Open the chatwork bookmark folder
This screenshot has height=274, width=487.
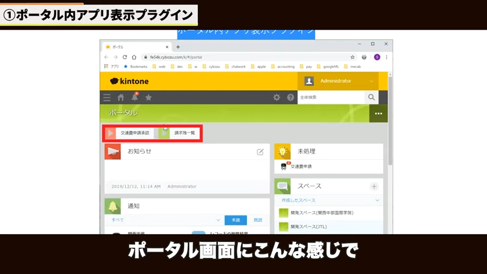click(x=236, y=67)
